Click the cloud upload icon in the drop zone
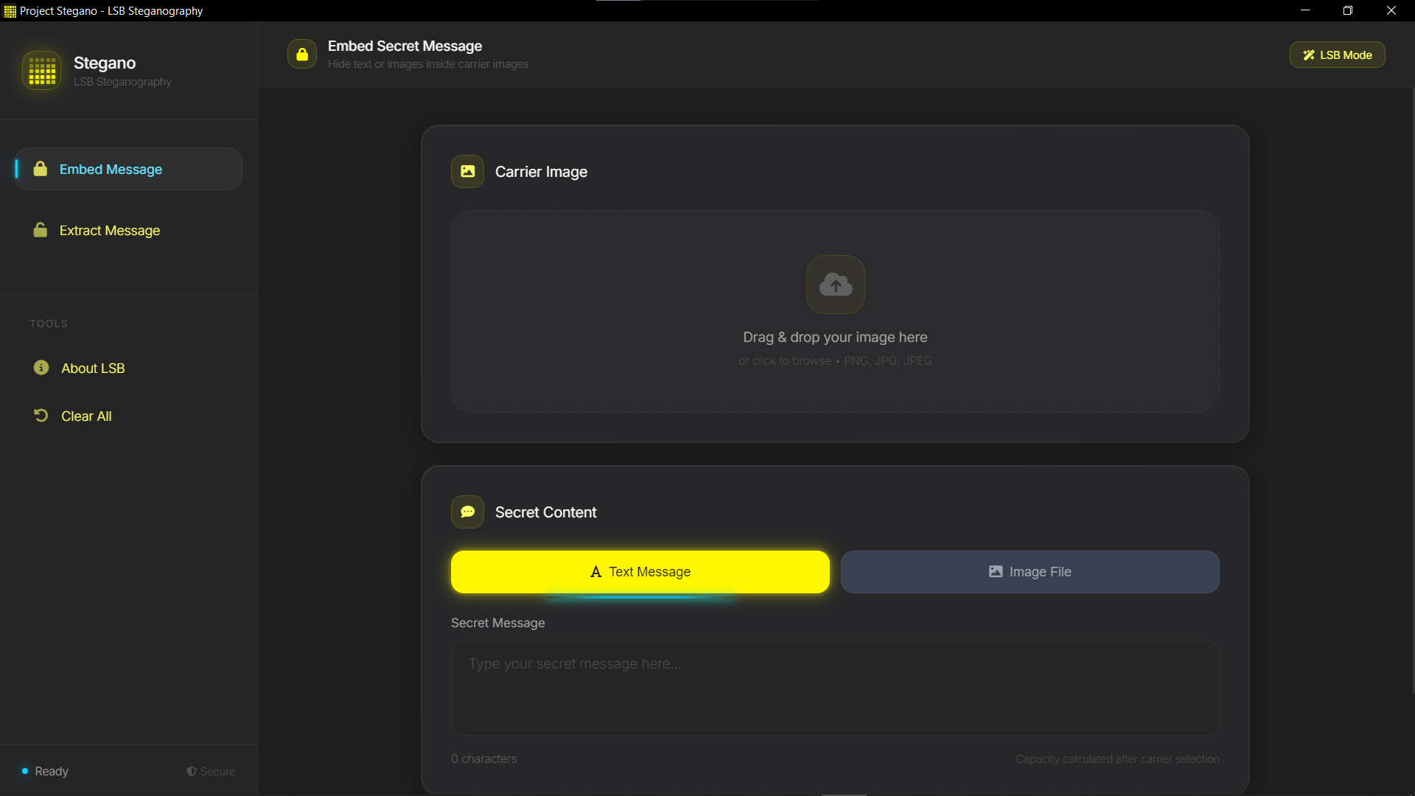 tap(835, 284)
